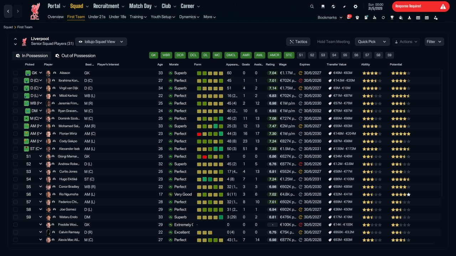Click the staff people icon after calendars
The image size is (456, 256).
[x=436, y=17]
